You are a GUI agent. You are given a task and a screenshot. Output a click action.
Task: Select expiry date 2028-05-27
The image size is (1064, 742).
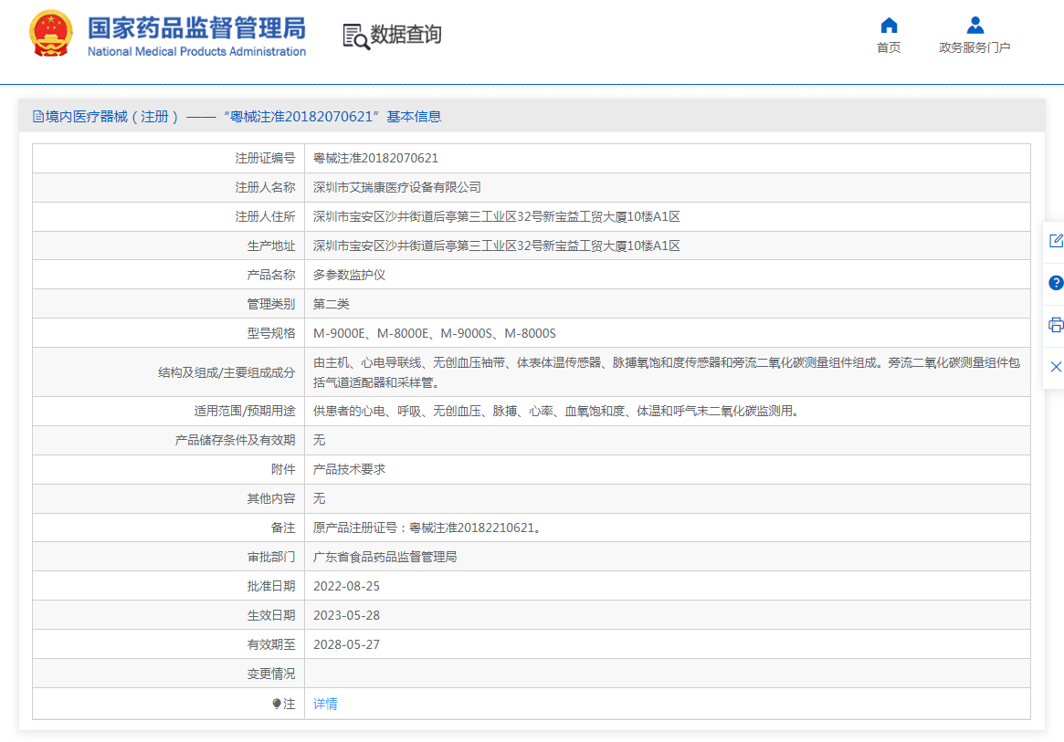pos(346,644)
